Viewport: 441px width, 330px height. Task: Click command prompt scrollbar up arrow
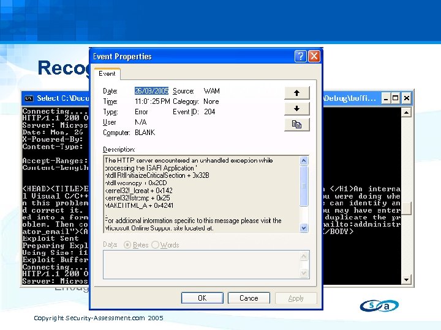(407, 112)
